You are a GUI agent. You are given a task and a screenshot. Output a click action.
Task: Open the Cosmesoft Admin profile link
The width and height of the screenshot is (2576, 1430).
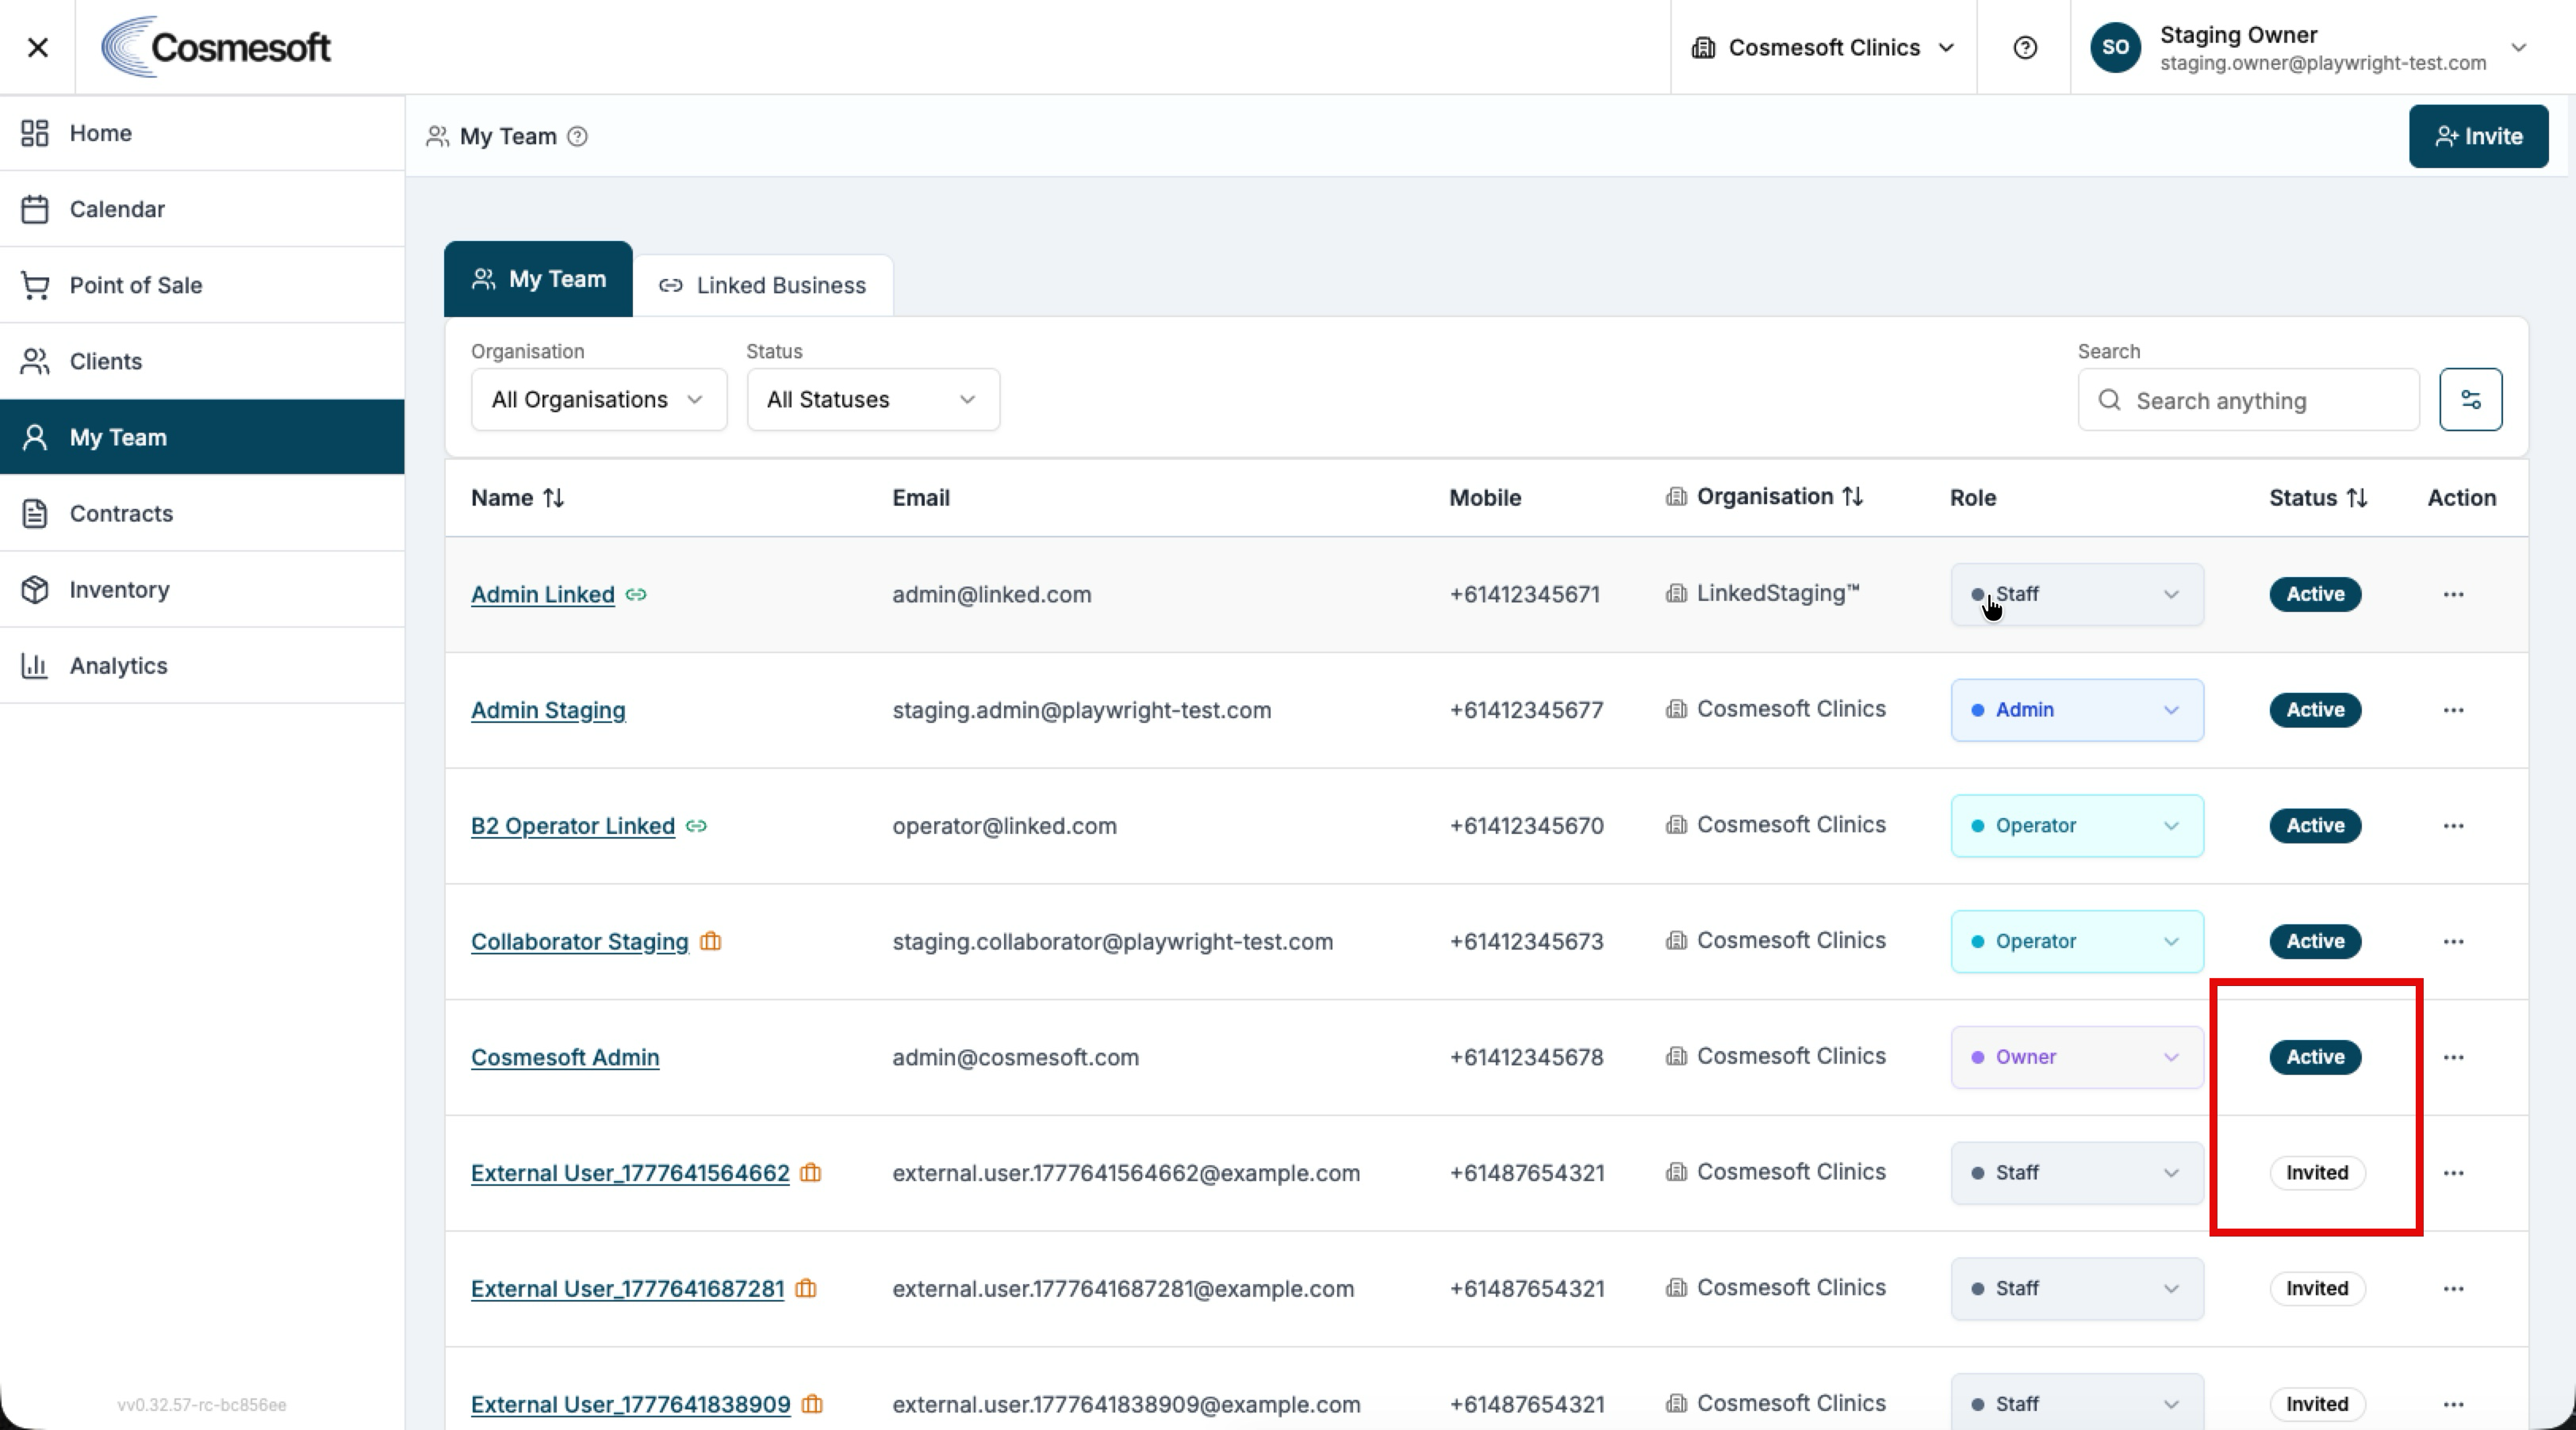point(565,1057)
